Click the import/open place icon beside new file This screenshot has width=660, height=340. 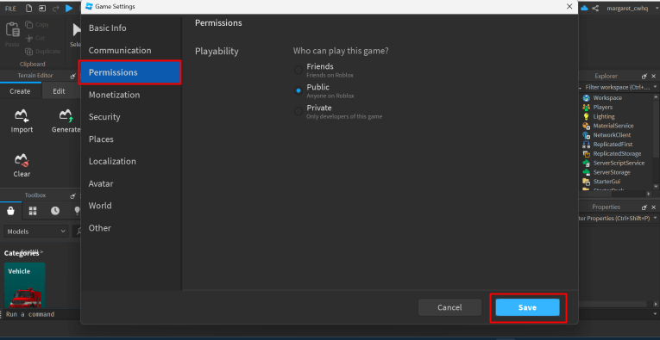point(42,9)
